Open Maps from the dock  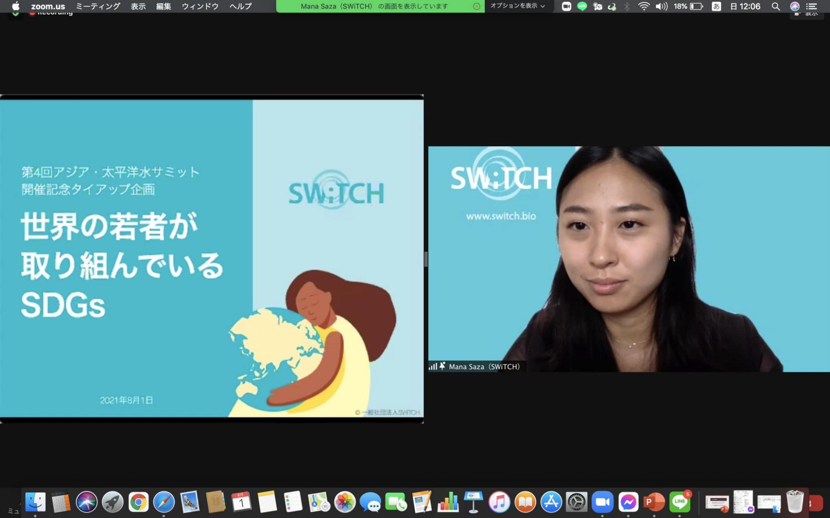[x=319, y=502]
